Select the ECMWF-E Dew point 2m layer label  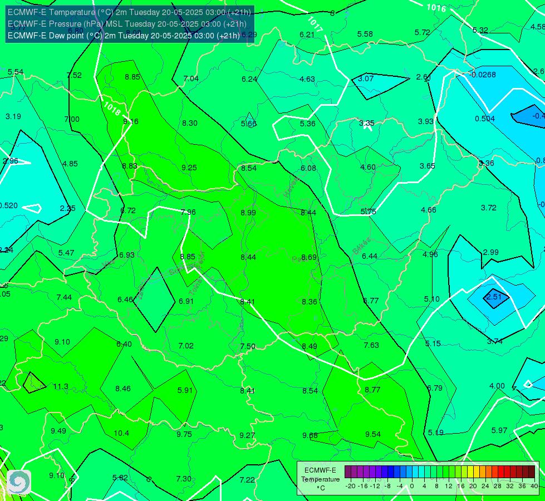124,36
